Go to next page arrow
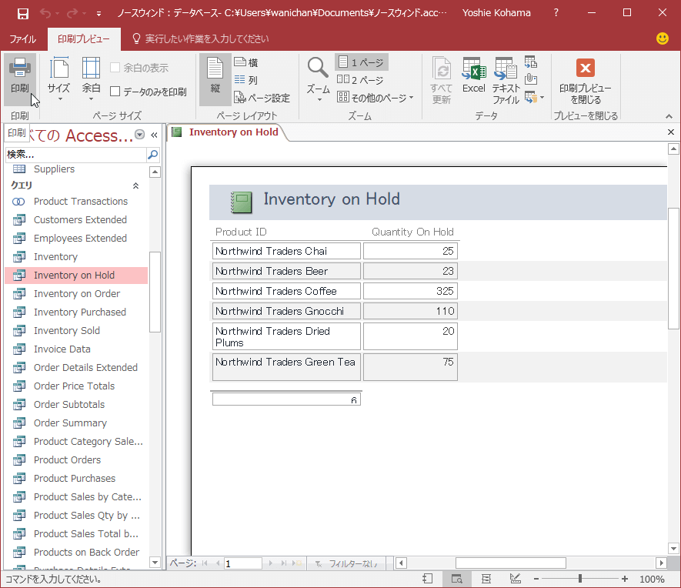Screen dimensions: 681x588 point(270,563)
